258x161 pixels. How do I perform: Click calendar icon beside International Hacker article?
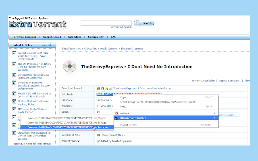[14, 83]
